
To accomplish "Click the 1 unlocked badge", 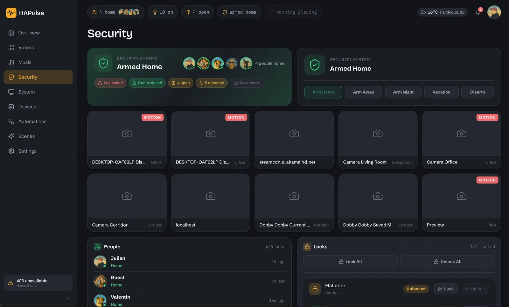I will 110,83.
